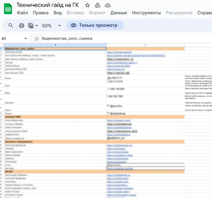Star the document Технический гайд на ГК

pos(87,5)
